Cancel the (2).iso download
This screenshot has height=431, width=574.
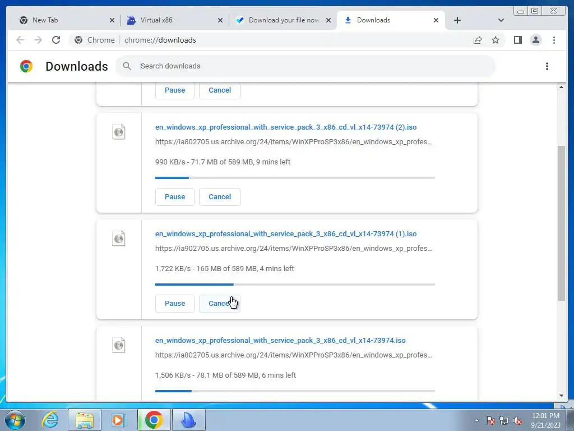pos(220,197)
